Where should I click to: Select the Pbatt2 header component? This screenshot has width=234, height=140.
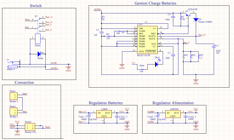tap(14, 111)
